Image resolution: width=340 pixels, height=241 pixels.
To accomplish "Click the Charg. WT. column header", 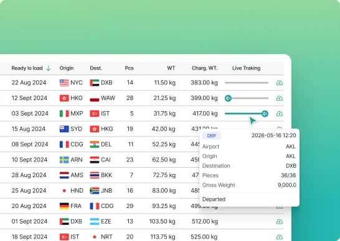I will [204, 68].
